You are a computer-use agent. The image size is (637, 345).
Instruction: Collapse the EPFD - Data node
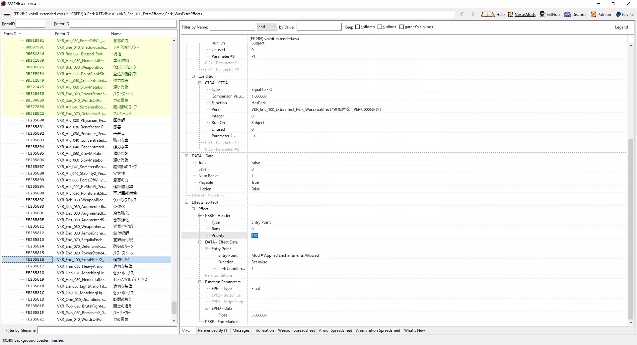206,309
